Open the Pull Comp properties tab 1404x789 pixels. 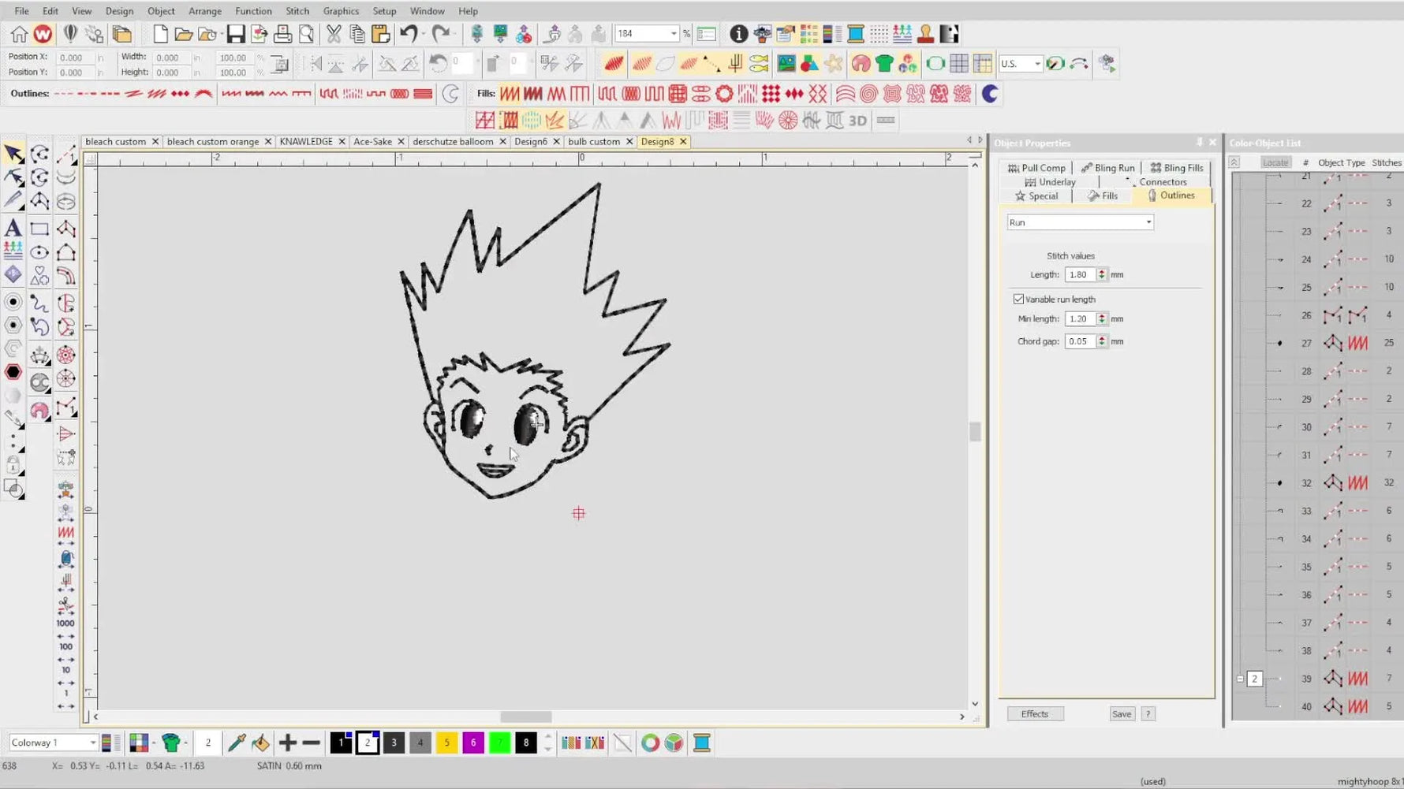[1036, 168]
